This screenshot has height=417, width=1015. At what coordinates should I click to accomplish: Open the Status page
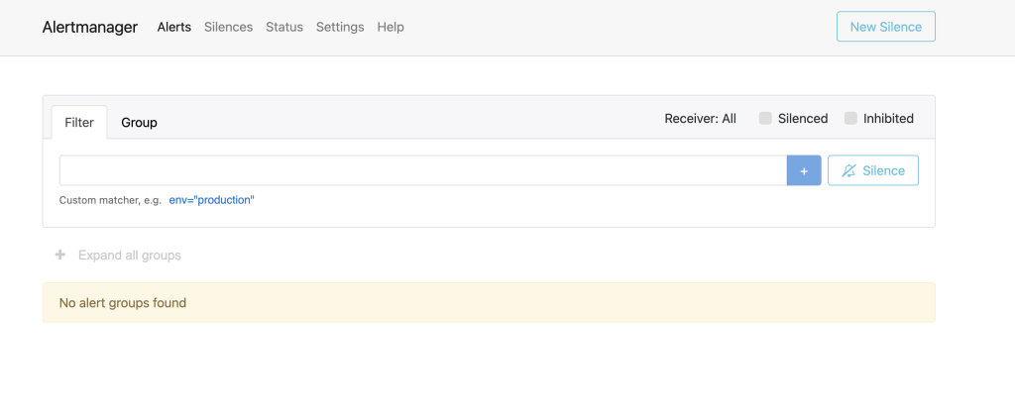284,27
